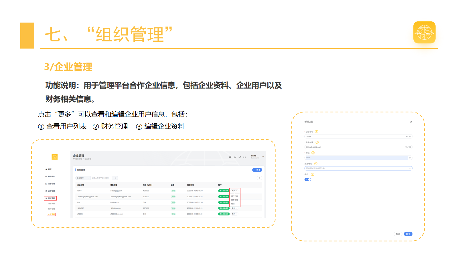Click the keyword search input
The height and width of the screenshot is (257, 458).
pyautogui.click(x=102, y=178)
